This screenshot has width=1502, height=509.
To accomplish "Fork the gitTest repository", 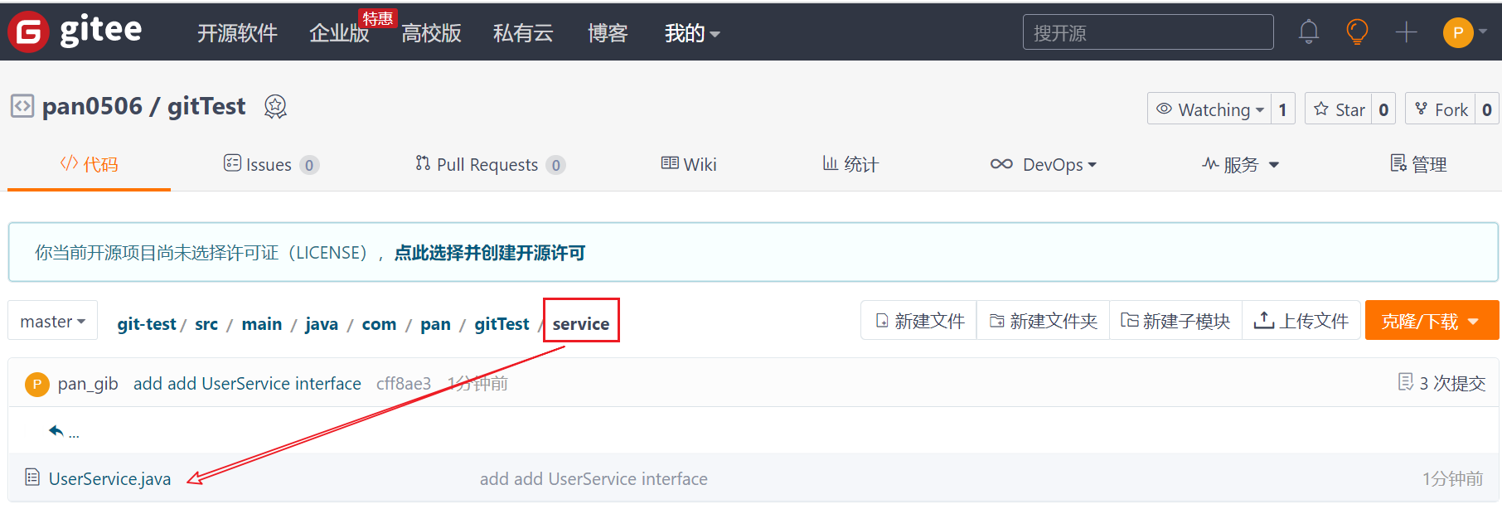I will point(1441,109).
